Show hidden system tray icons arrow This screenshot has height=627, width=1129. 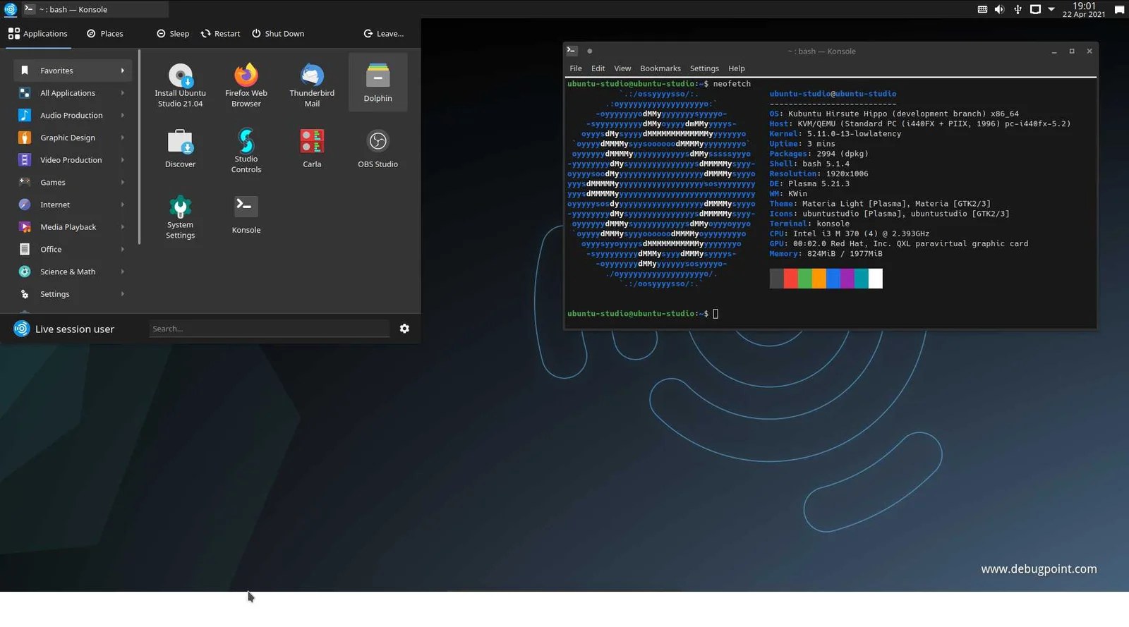tap(1051, 9)
